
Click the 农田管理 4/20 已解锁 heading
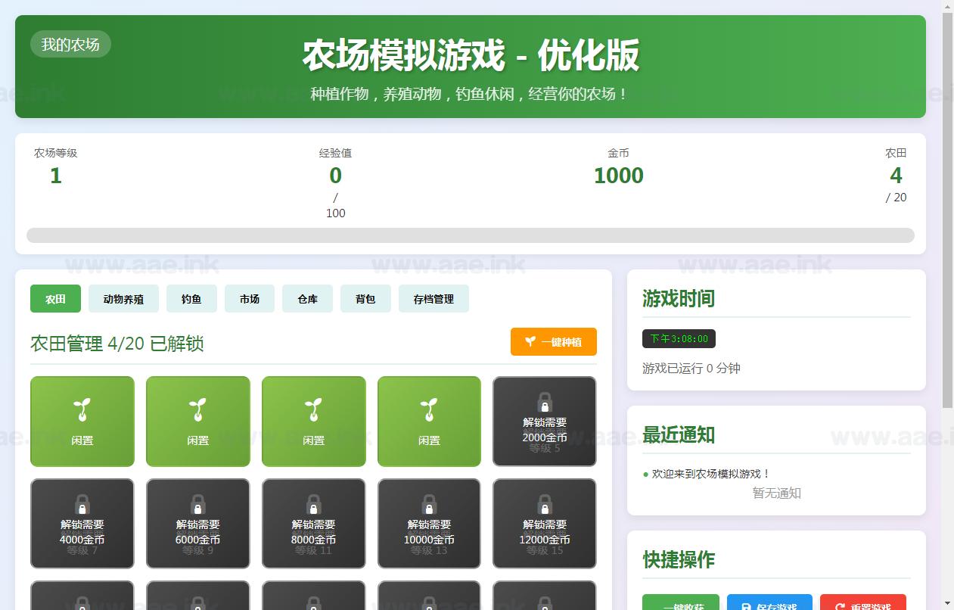coord(117,344)
